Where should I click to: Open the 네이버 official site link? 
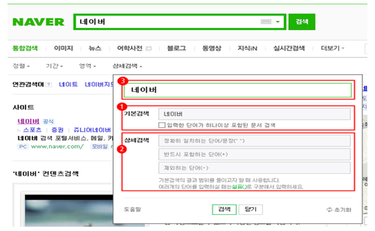point(29,121)
